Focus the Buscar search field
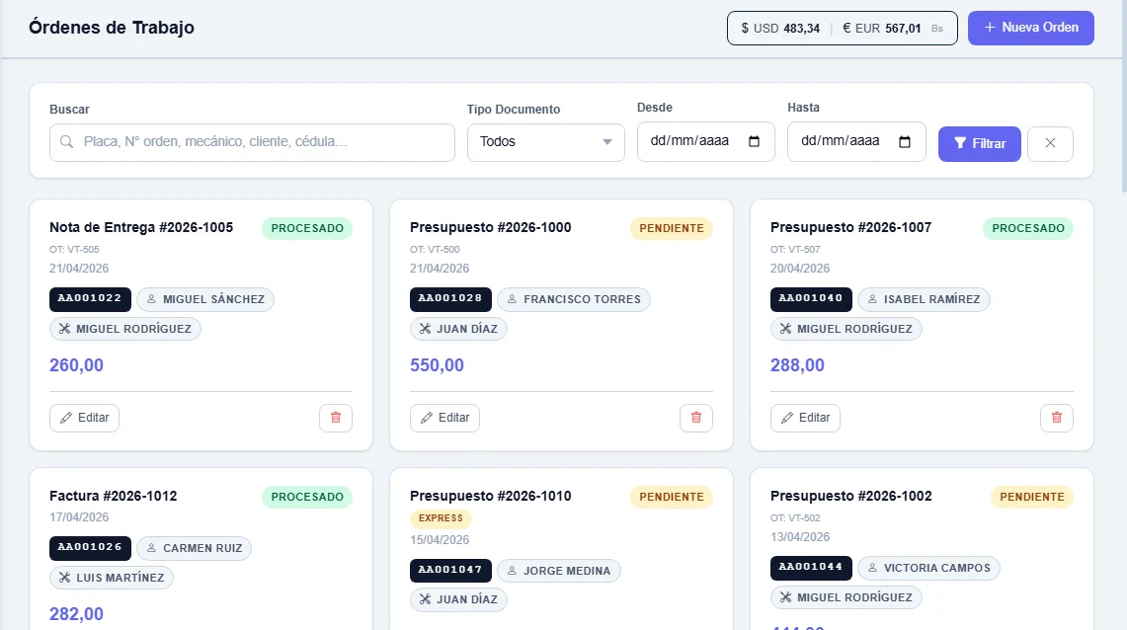 [x=252, y=141]
